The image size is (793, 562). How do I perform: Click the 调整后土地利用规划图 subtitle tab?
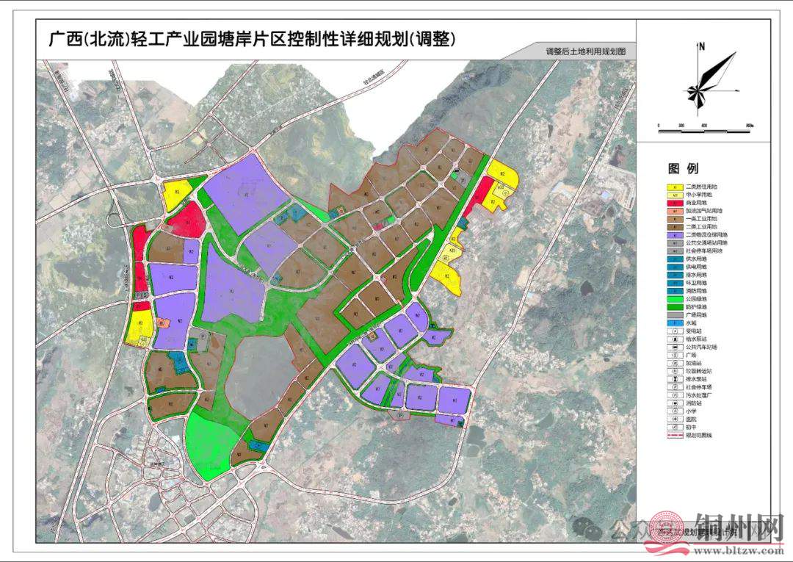(x=584, y=52)
